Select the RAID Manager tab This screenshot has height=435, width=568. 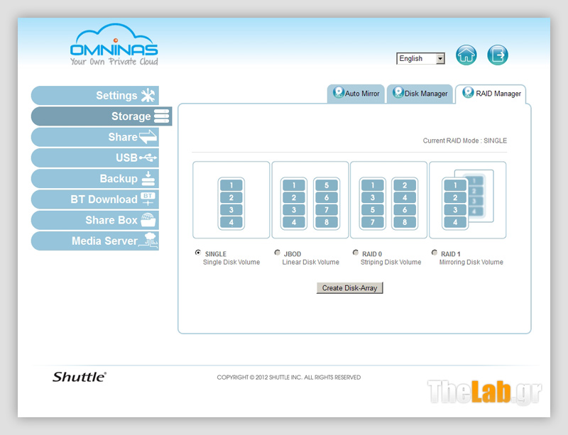click(491, 94)
